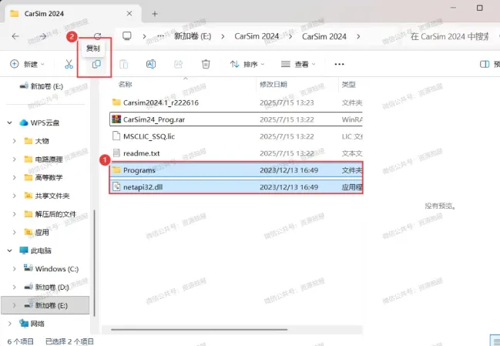Click the 网络 network icon
Screen dimensions: 500x346
point(24,324)
